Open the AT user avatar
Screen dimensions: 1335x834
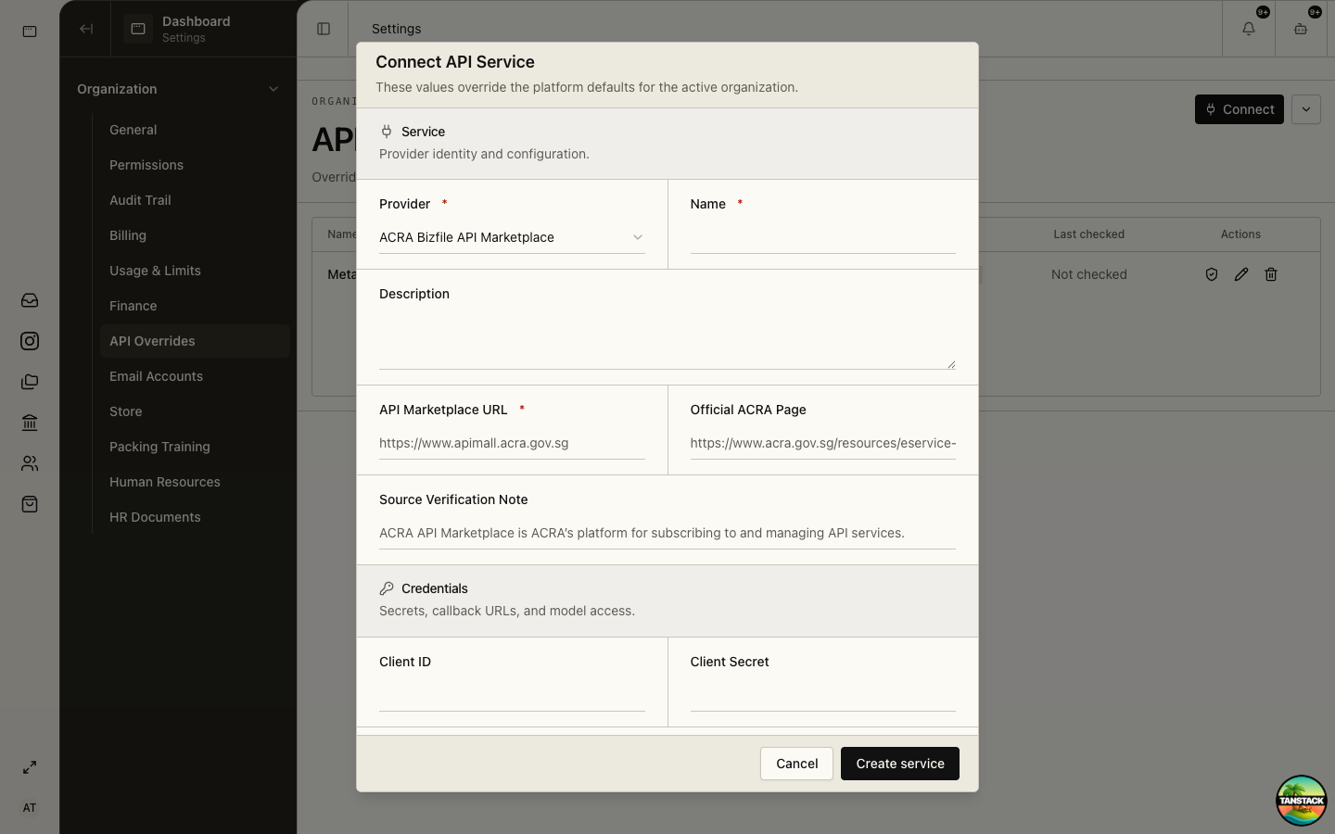click(x=30, y=808)
